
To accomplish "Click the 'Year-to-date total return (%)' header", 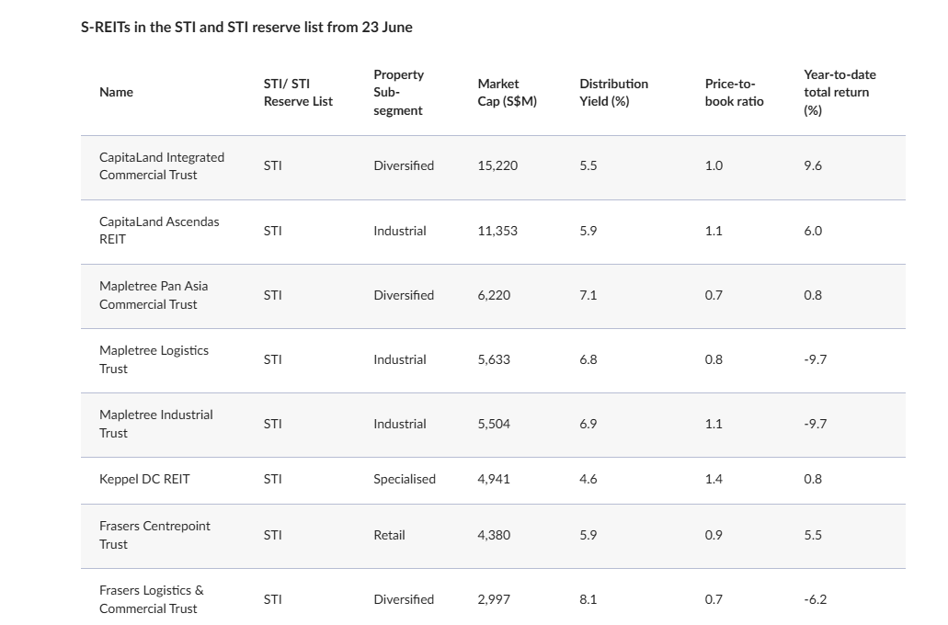I will click(x=839, y=92).
